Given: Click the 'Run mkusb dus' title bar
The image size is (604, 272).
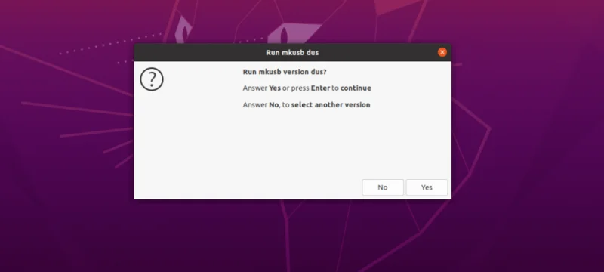Looking at the screenshot, I should (292, 52).
